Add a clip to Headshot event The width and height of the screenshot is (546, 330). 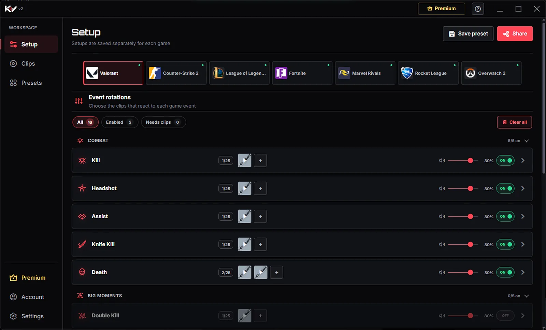[x=260, y=189]
